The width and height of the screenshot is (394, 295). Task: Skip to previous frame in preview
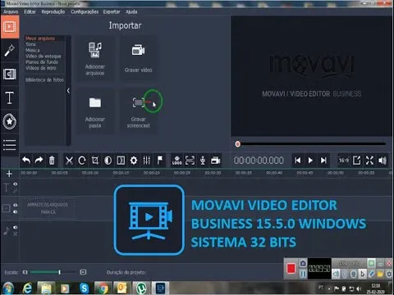click(297, 161)
